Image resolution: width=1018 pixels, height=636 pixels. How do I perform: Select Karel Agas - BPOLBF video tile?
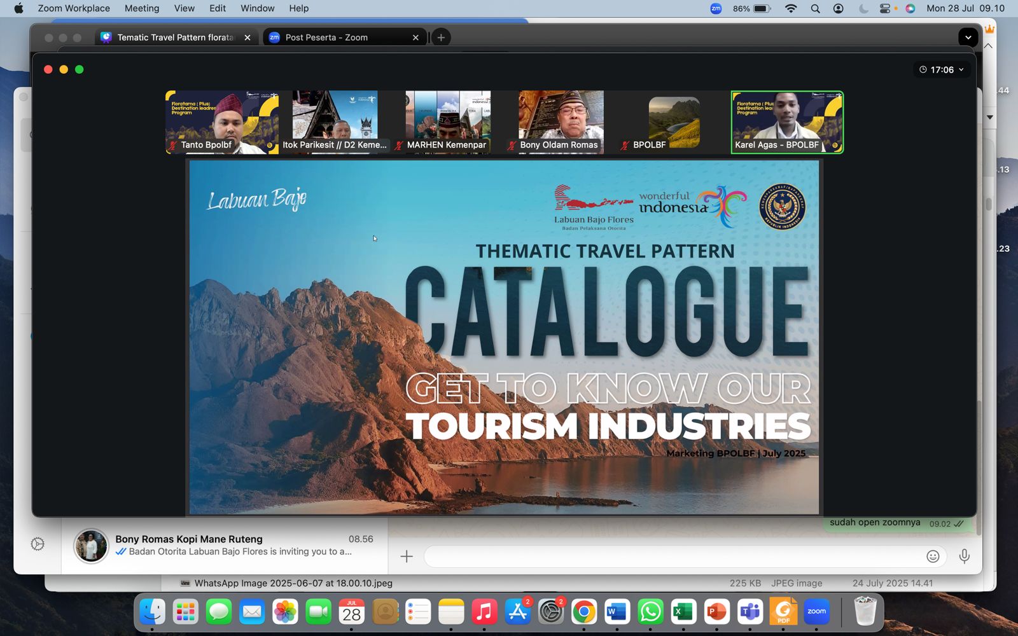click(787, 122)
